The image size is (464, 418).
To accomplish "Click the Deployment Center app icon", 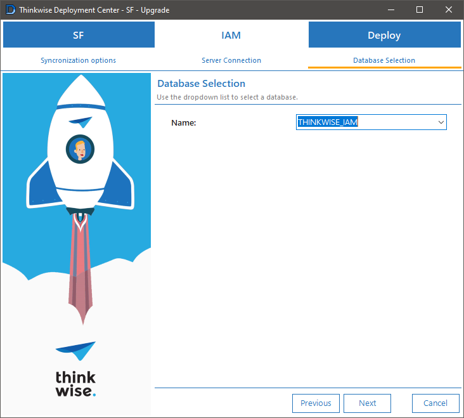I will [10, 10].
